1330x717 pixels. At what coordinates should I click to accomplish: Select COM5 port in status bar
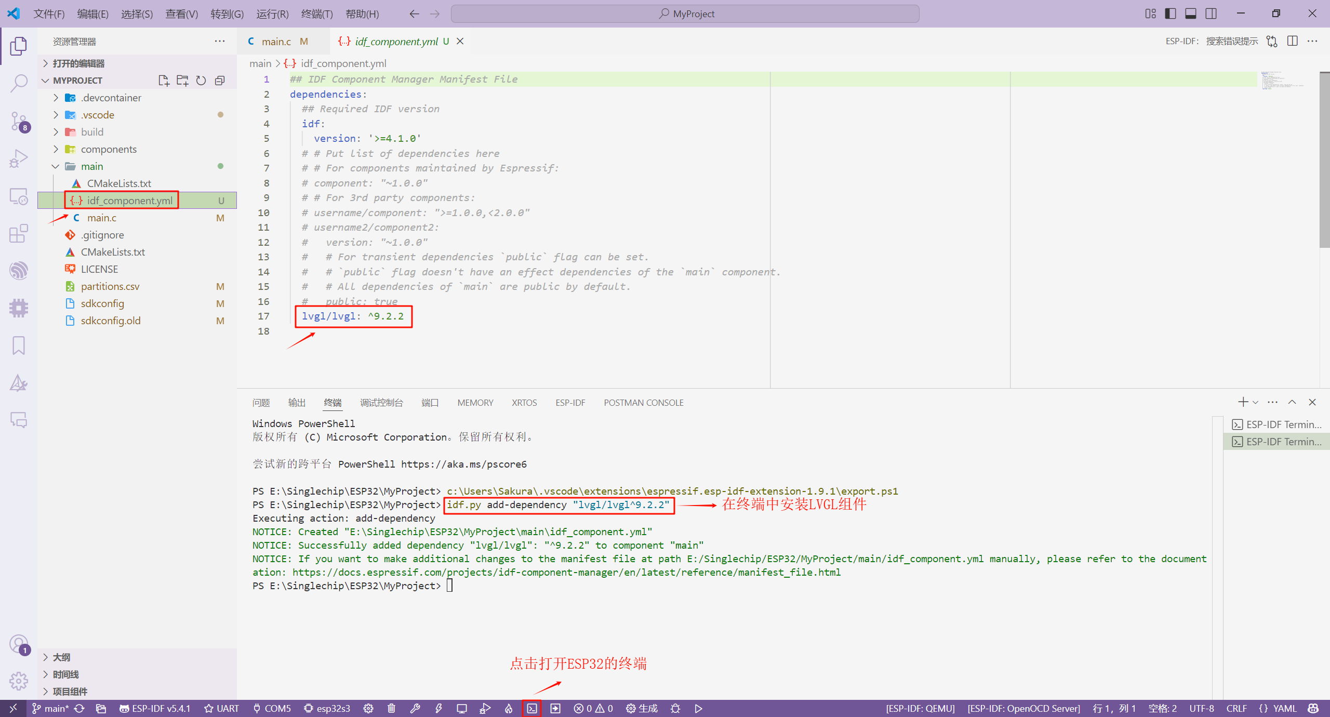click(272, 708)
